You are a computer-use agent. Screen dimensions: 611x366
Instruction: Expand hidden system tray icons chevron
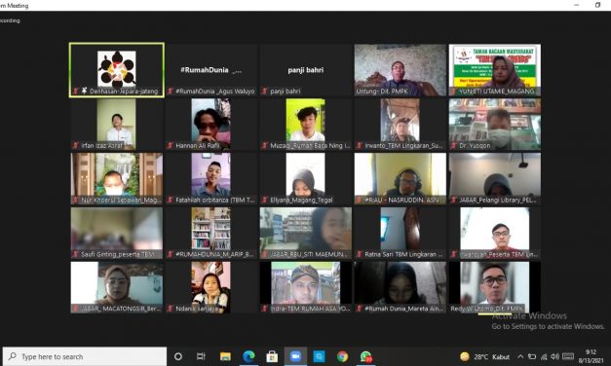click(x=520, y=356)
